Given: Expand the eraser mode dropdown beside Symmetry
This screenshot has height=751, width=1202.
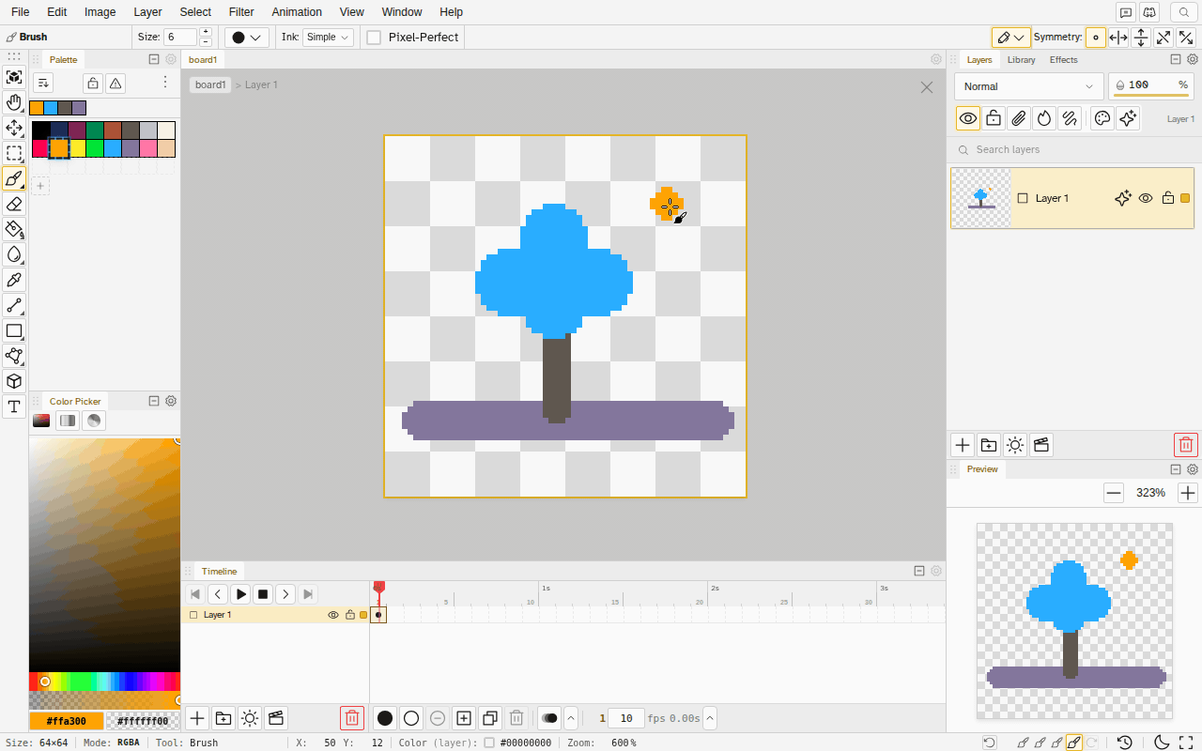Looking at the screenshot, I should tap(1011, 38).
